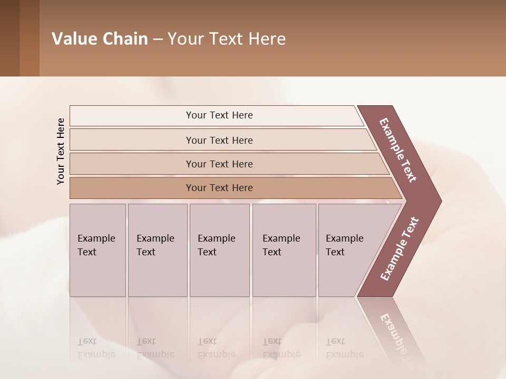Select the first "Your Text Here" bar

[217, 115]
